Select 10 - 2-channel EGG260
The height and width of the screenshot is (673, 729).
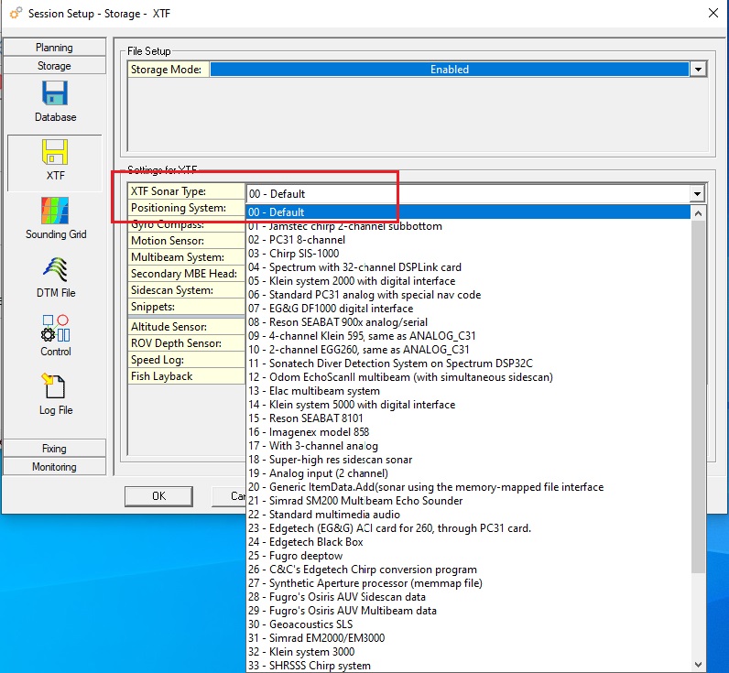click(468, 350)
